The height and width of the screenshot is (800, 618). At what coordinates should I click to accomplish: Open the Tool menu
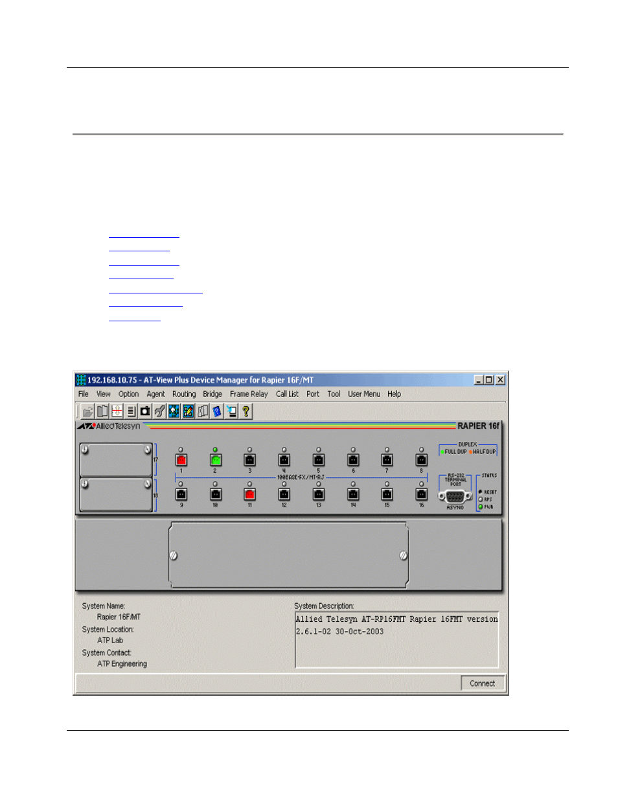point(334,394)
